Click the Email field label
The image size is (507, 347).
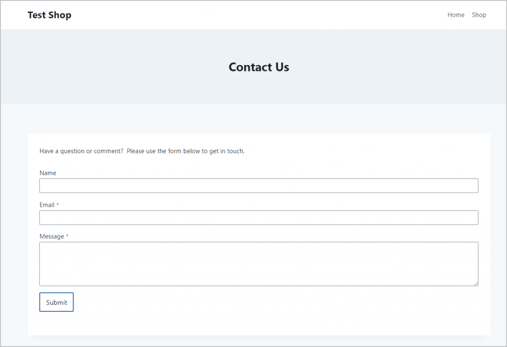(x=46, y=205)
